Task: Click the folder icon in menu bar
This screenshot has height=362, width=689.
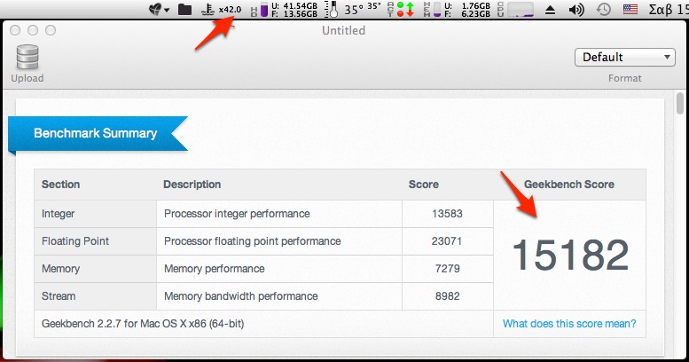Action: (184, 9)
